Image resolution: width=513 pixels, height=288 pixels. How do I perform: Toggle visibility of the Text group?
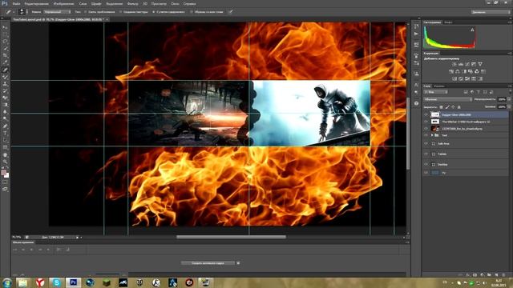[x=426, y=135]
